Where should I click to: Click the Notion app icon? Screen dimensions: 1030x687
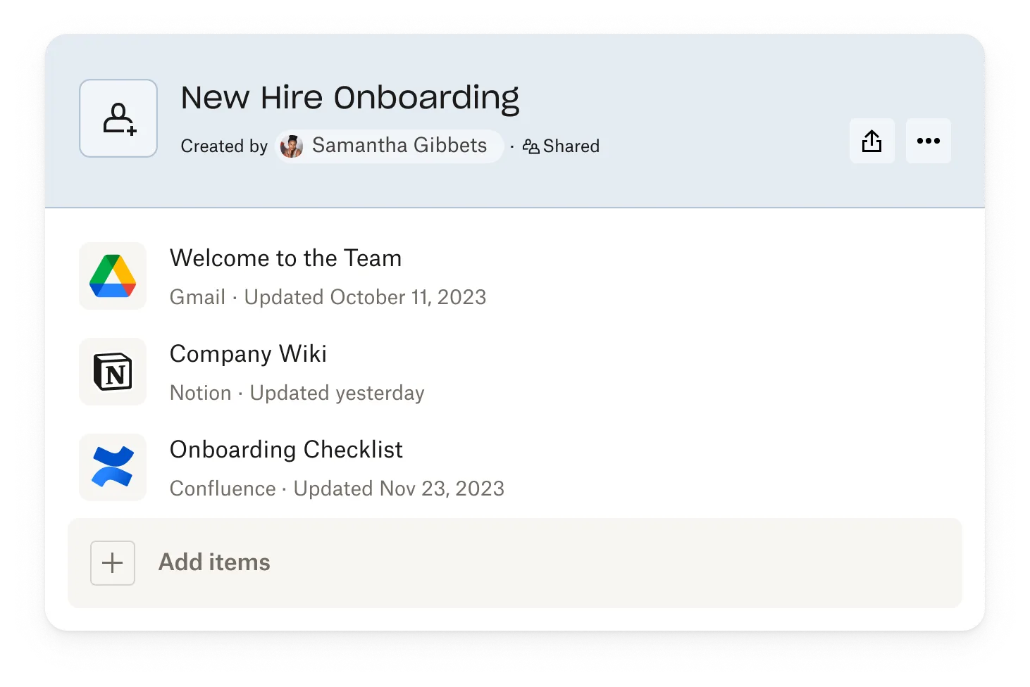click(113, 372)
